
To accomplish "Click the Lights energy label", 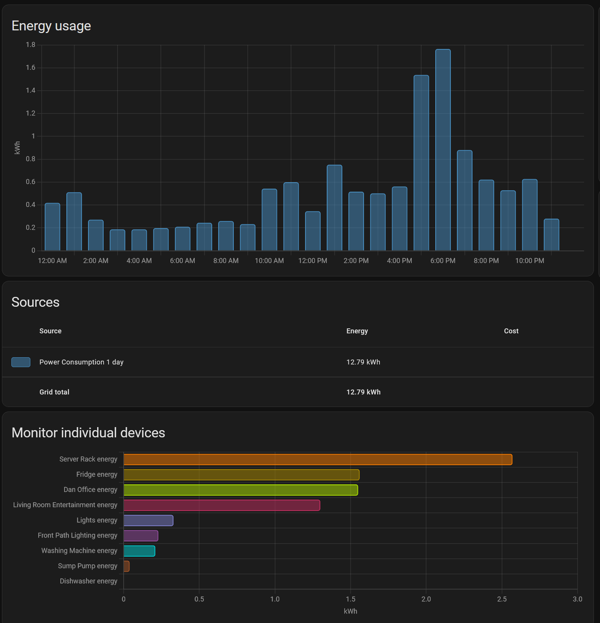I will [97, 520].
